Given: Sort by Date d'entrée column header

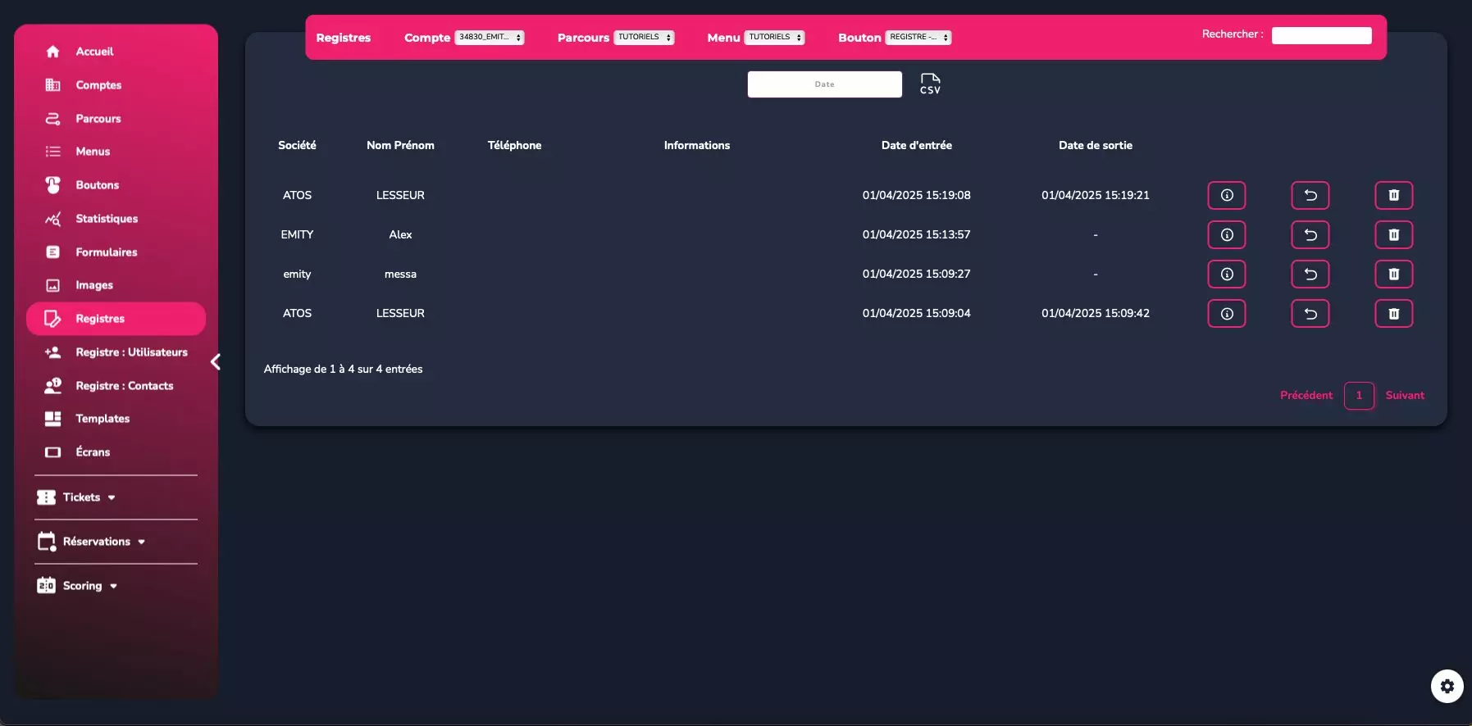Looking at the screenshot, I should tap(916, 145).
